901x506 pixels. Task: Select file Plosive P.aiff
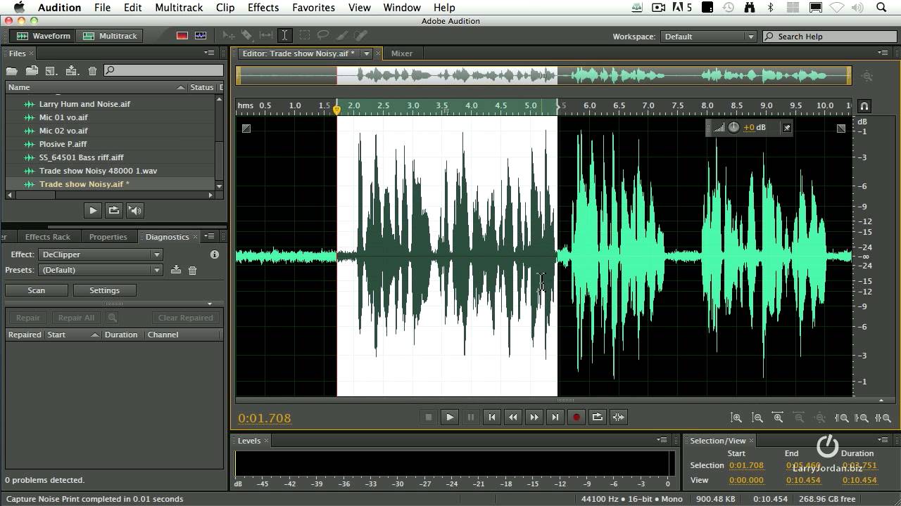pos(63,144)
